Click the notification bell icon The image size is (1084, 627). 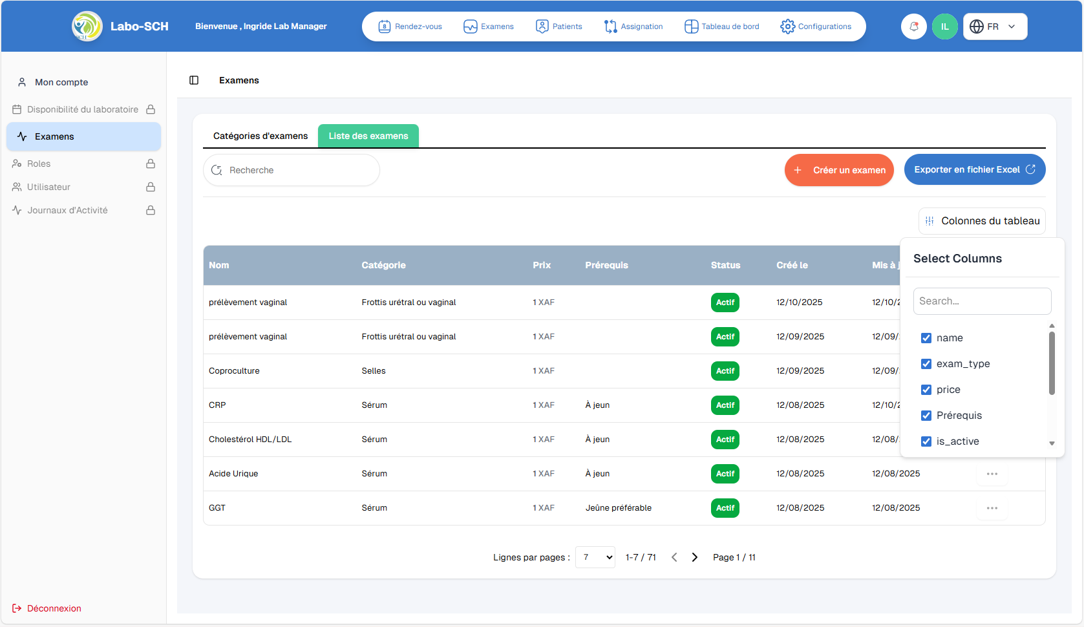coord(913,27)
